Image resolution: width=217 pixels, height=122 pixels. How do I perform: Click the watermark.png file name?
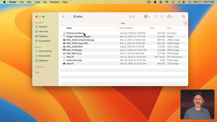pos(74,60)
